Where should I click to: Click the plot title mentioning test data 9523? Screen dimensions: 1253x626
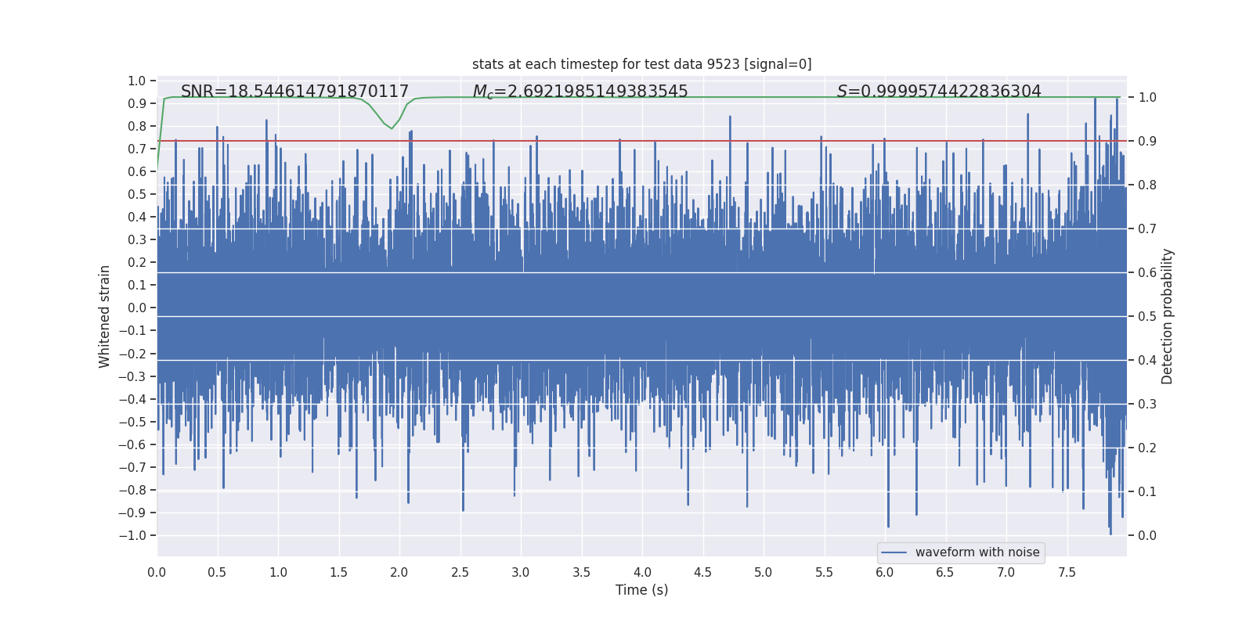point(641,64)
